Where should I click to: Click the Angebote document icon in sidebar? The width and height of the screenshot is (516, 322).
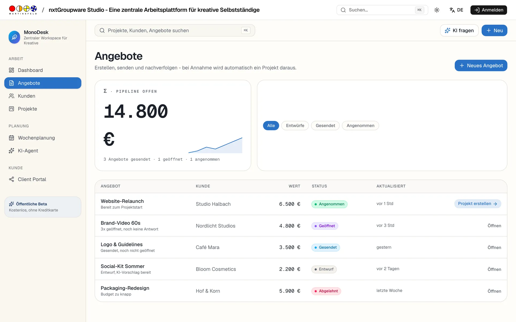(x=11, y=83)
